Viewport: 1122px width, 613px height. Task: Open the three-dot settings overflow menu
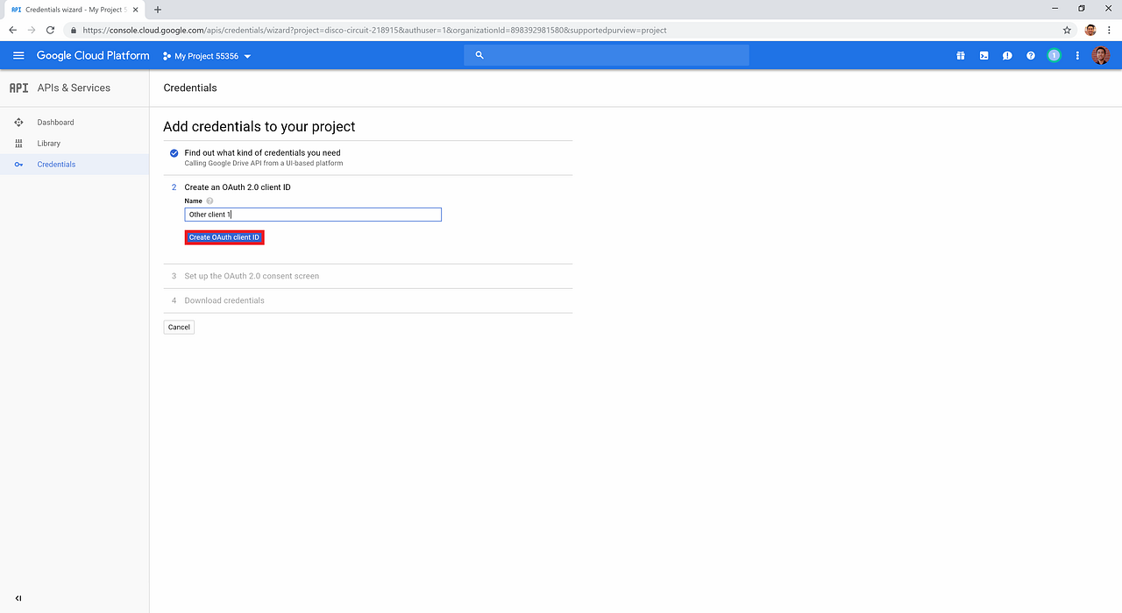click(1077, 55)
